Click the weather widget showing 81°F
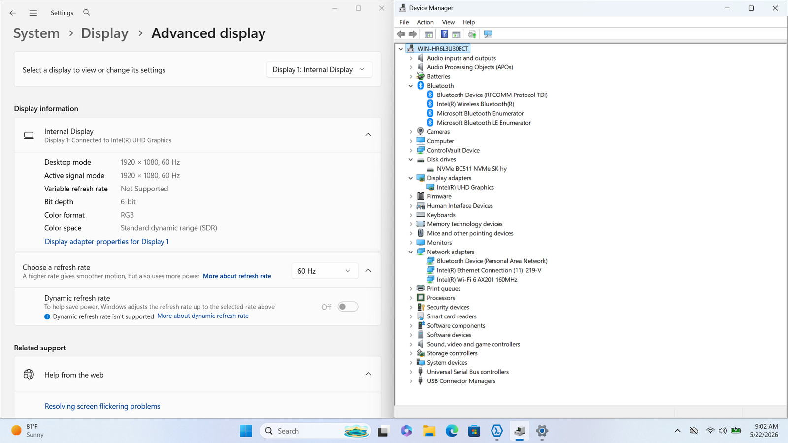The width and height of the screenshot is (788, 443). point(28,431)
